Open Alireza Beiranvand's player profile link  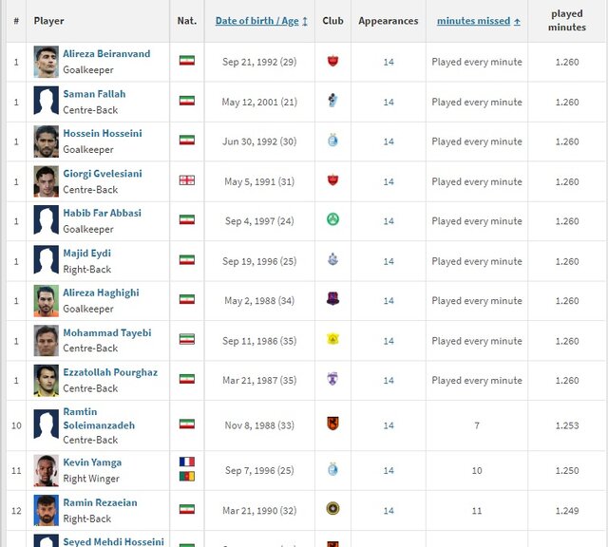tap(106, 54)
